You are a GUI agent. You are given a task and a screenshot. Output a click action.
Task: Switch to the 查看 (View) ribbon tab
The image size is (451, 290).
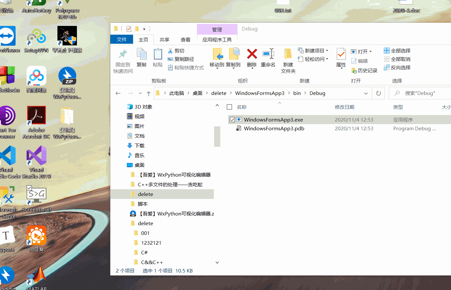(x=186, y=40)
